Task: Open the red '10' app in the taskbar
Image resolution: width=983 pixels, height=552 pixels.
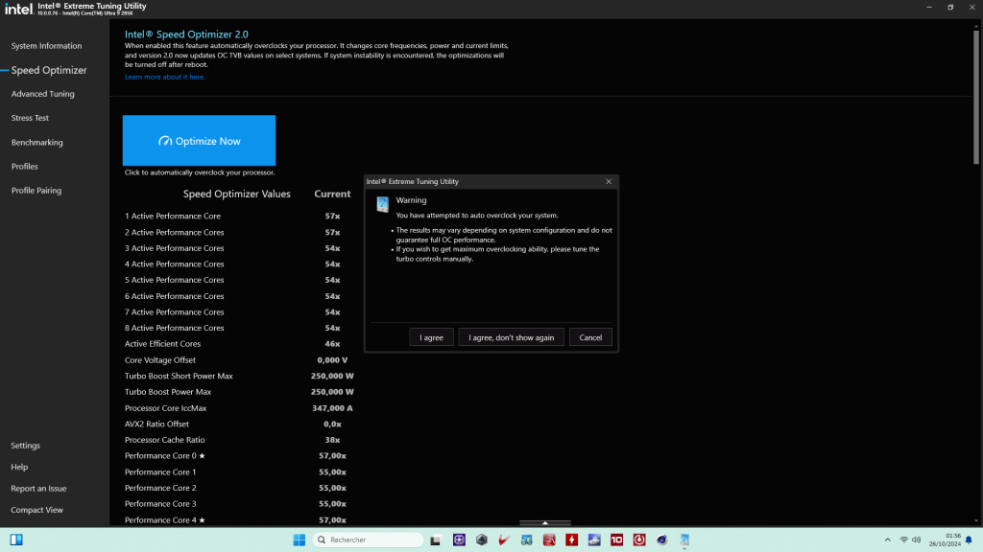Action: pos(617,540)
